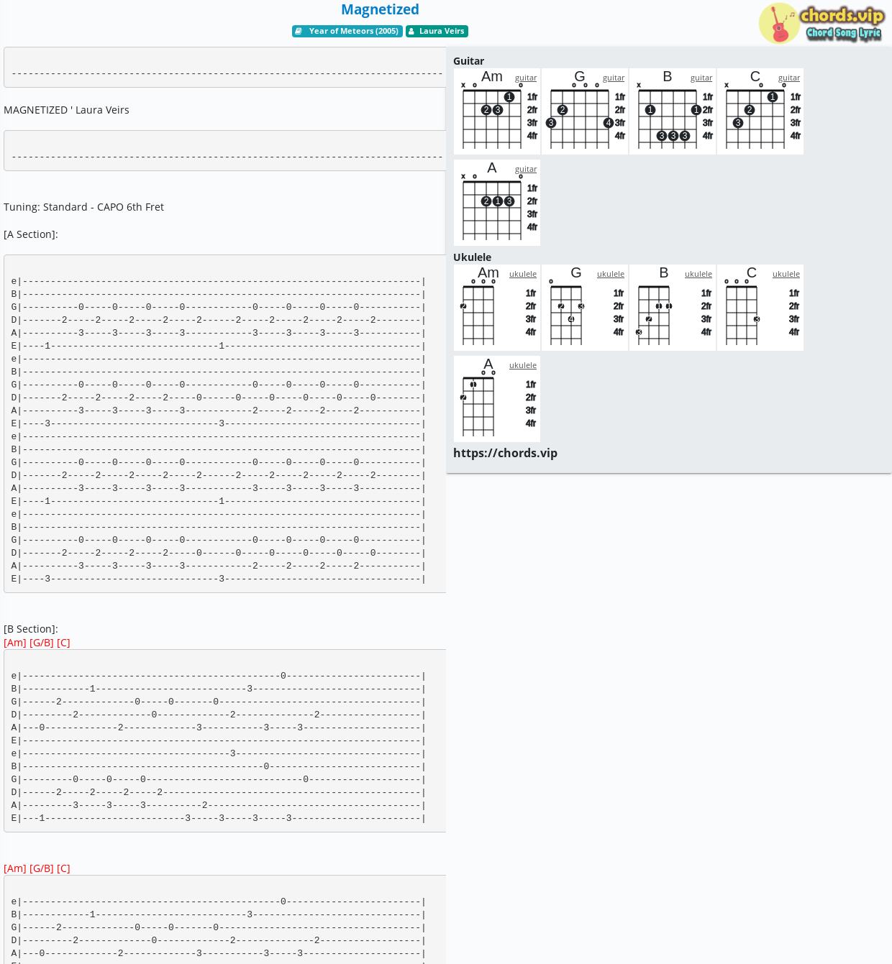The width and height of the screenshot is (892, 964).
Task: Click guitar link above G chord
Action: (614, 78)
